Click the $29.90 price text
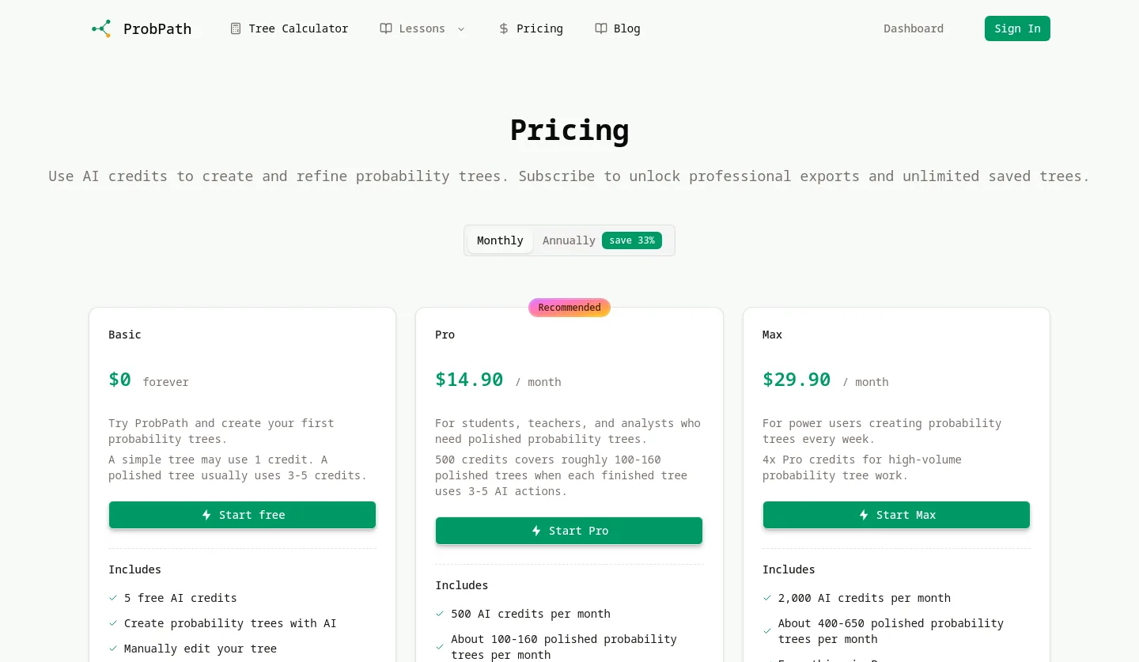Image resolution: width=1139 pixels, height=662 pixels. pyautogui.click(x=797, y=380)
